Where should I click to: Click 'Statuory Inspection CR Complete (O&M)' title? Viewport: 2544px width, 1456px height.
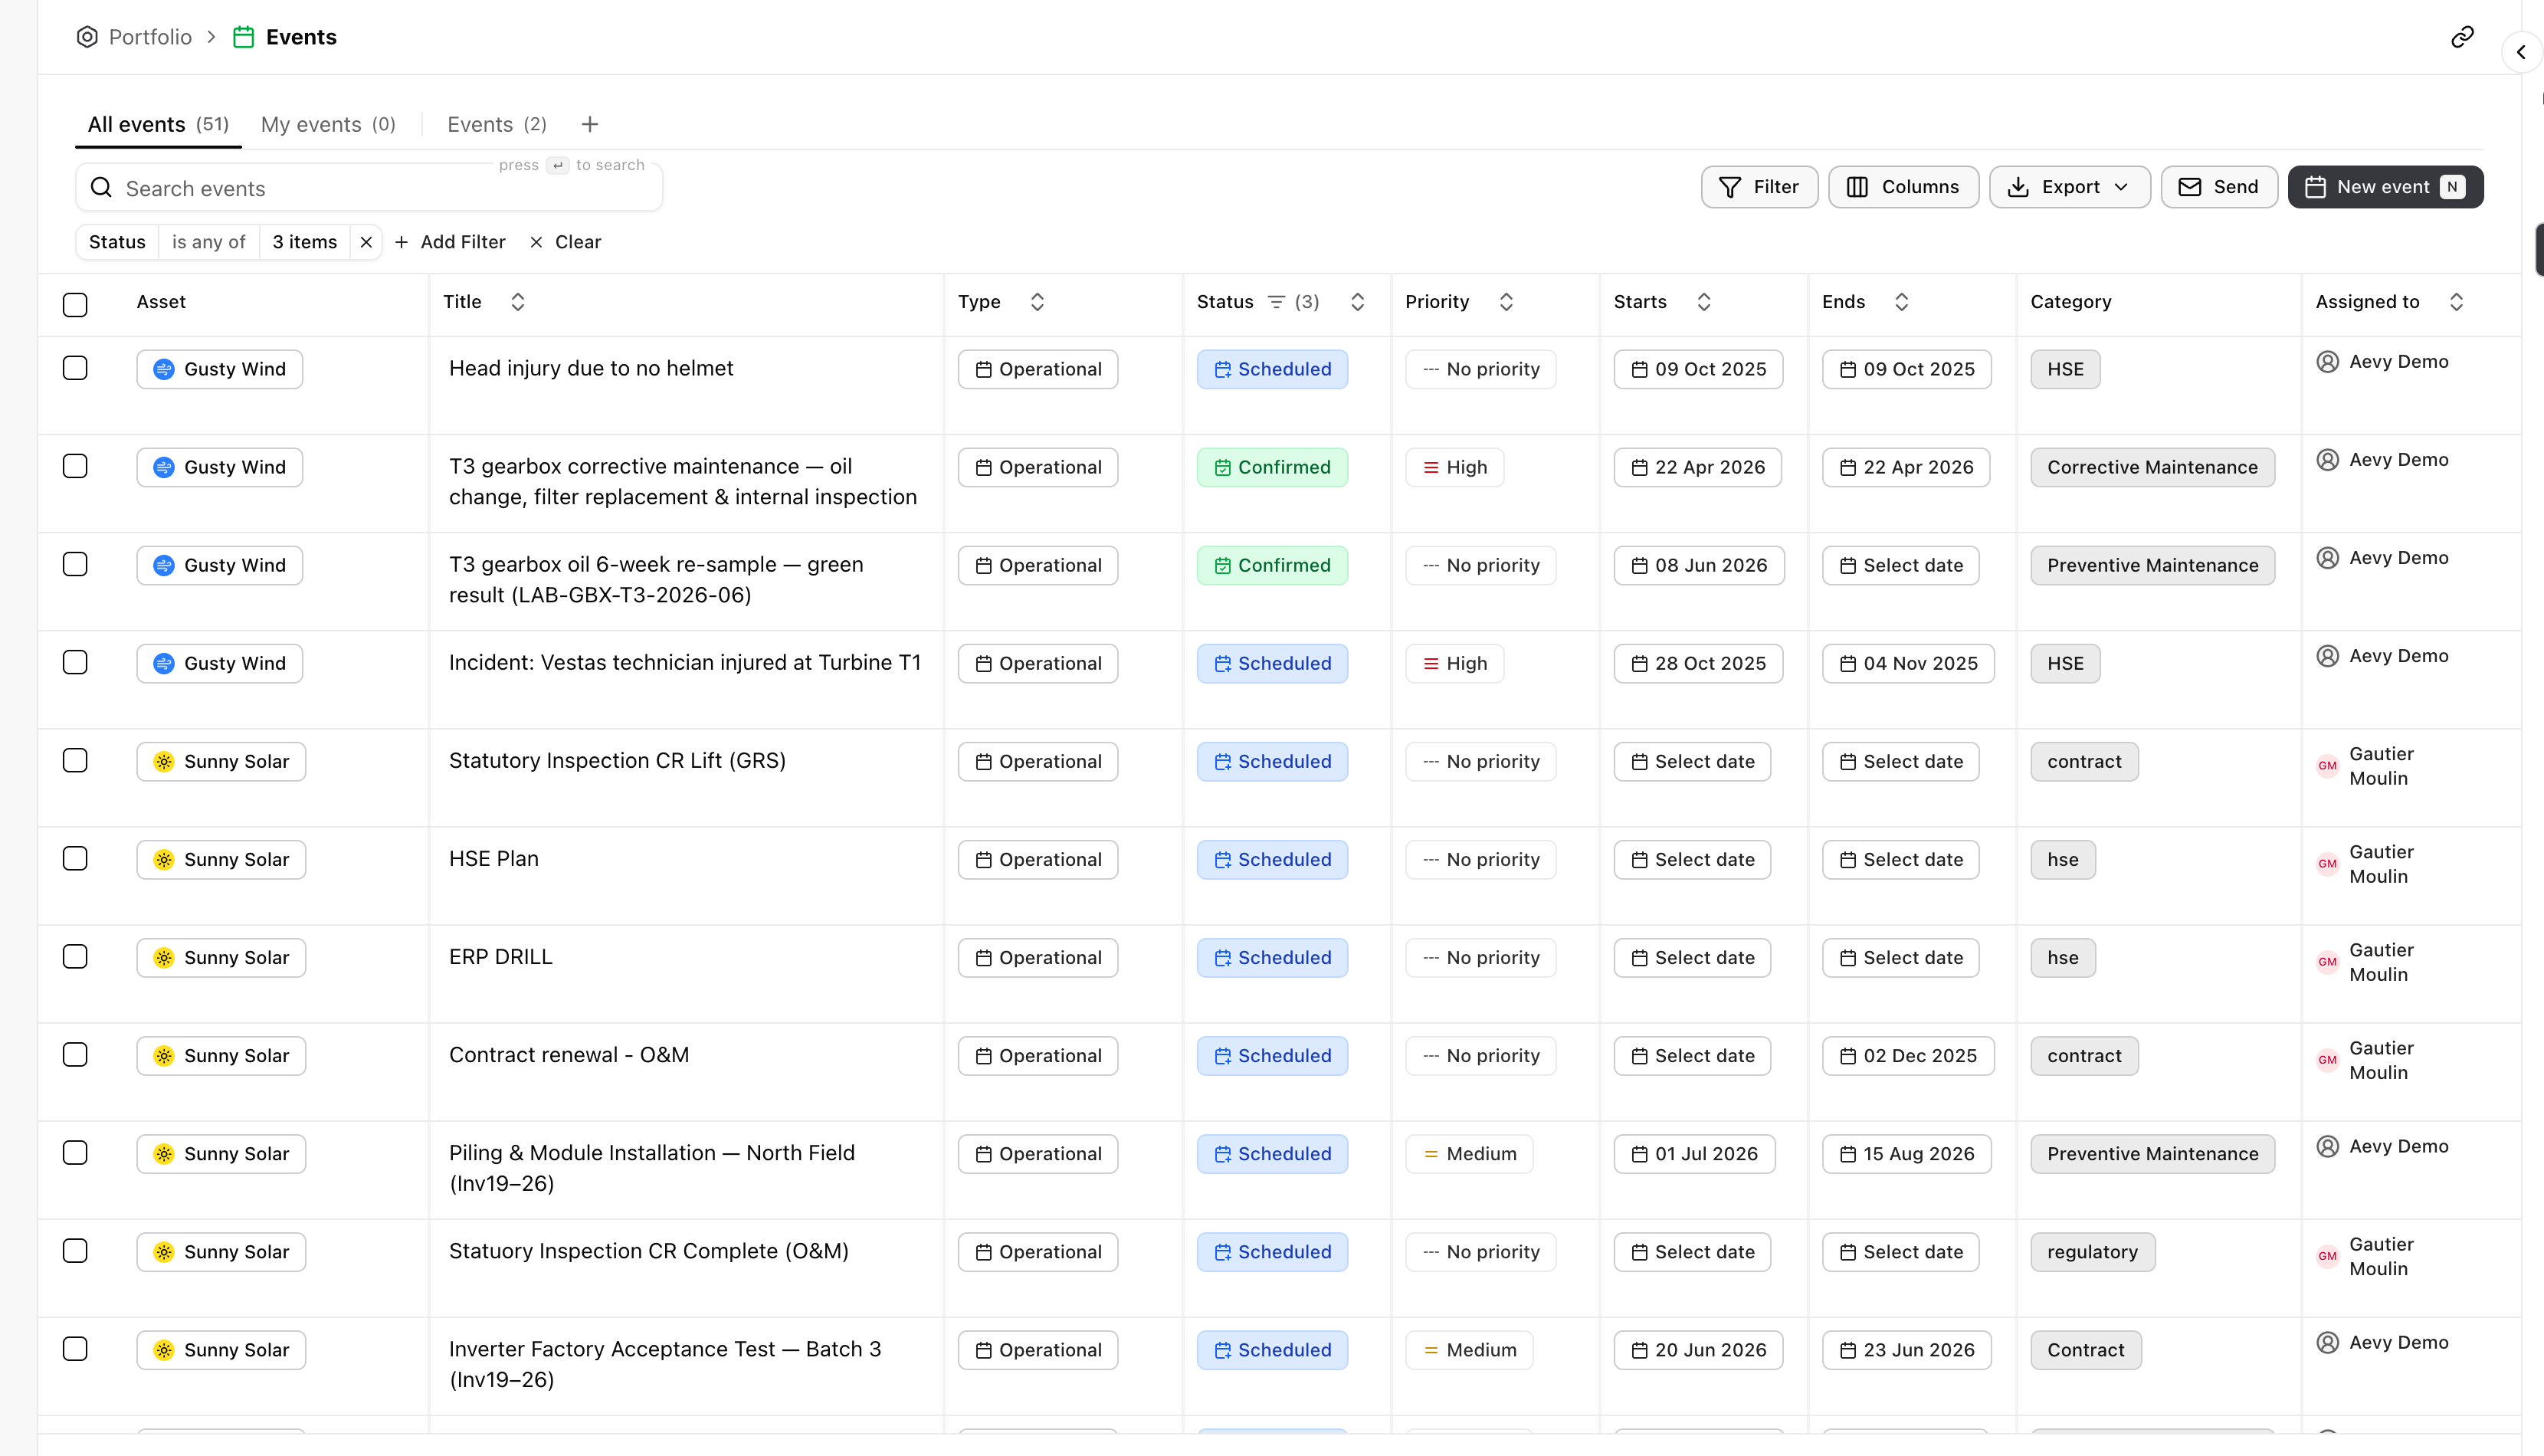649,1251
